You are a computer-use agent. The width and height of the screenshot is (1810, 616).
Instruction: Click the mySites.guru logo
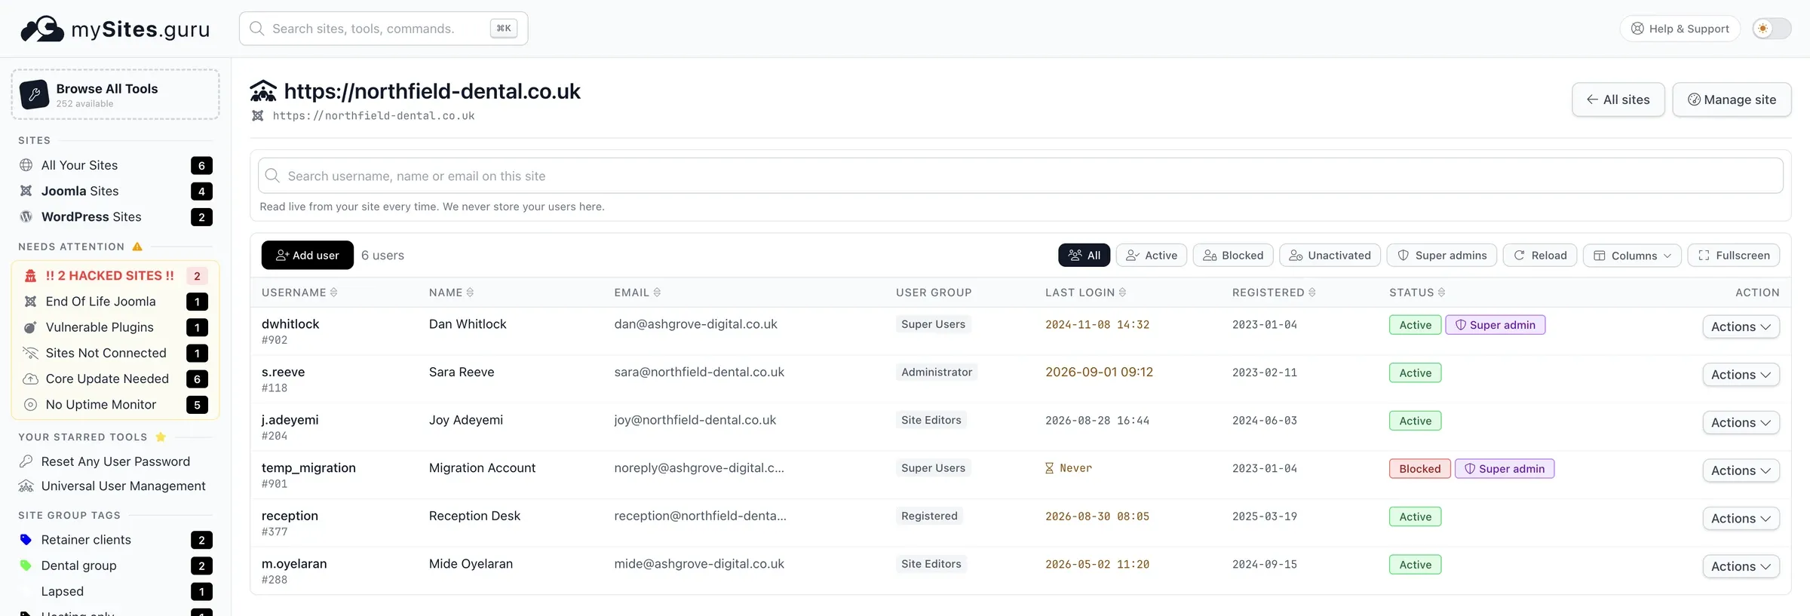[115, 29]
